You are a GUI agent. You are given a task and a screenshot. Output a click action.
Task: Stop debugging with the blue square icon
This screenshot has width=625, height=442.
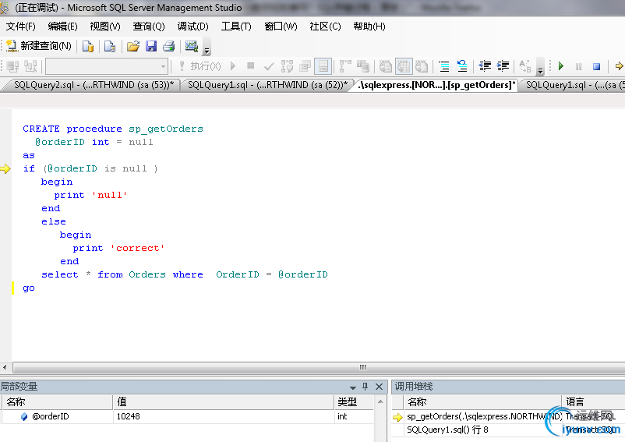click(x=596, y=66)
